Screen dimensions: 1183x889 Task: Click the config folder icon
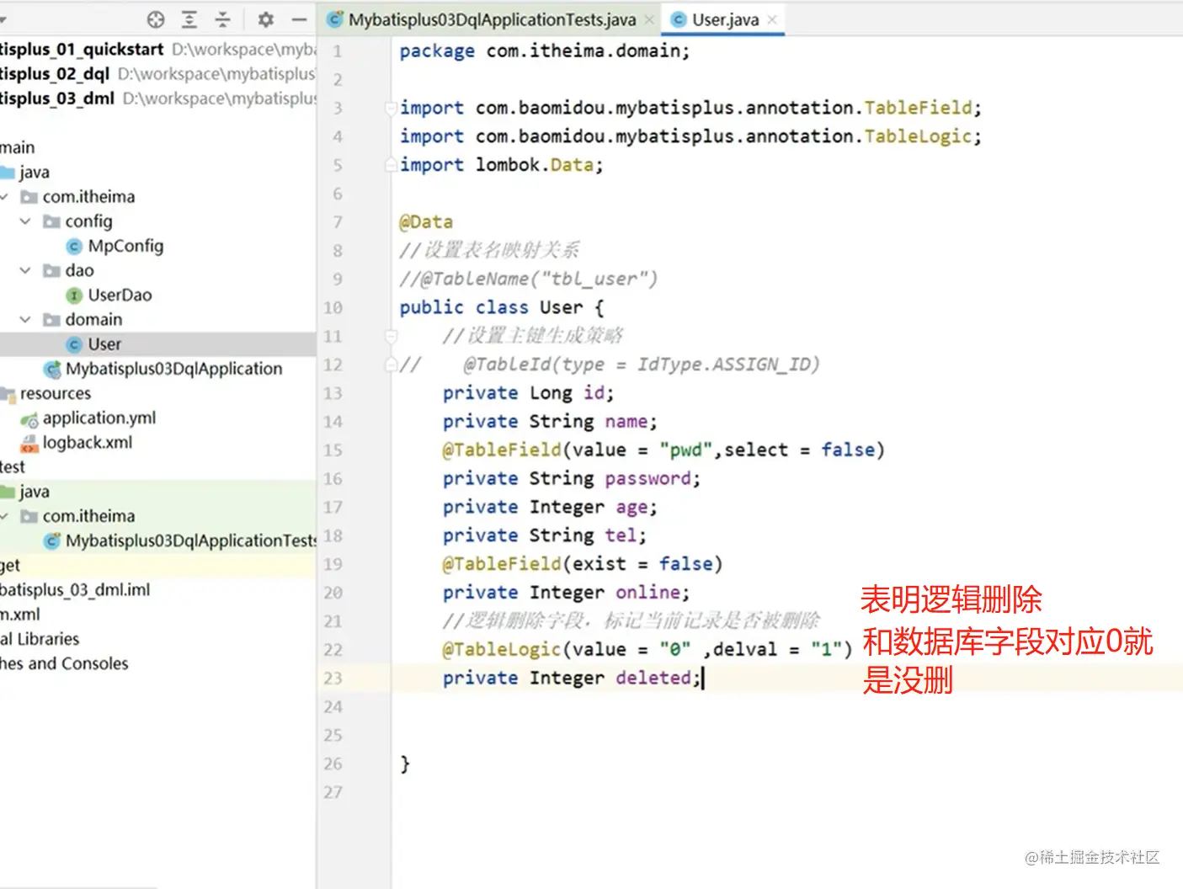tap(52, 221)
